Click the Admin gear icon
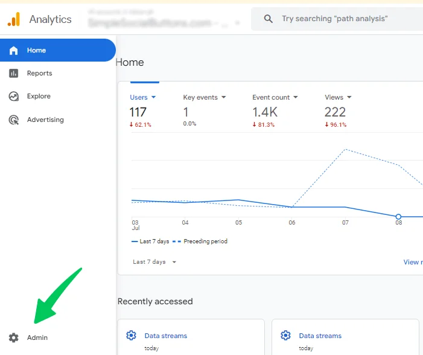The image size is (423, 355). coord(13,337)
